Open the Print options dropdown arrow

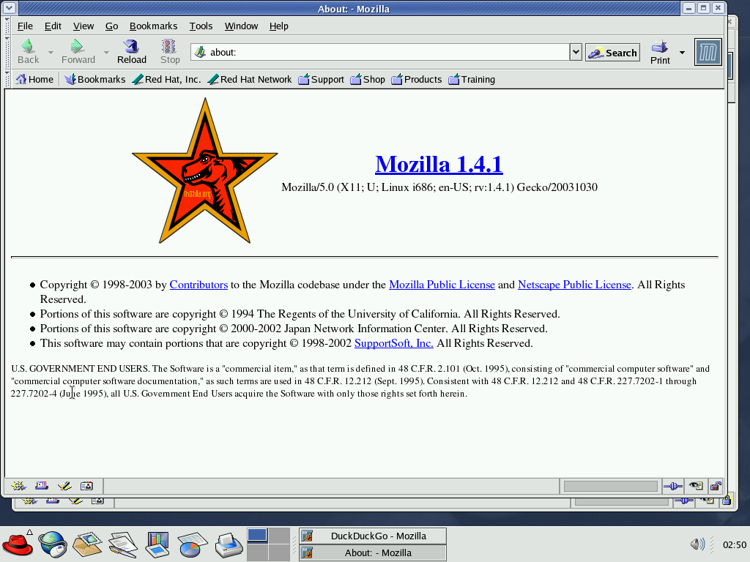point(682,52)
